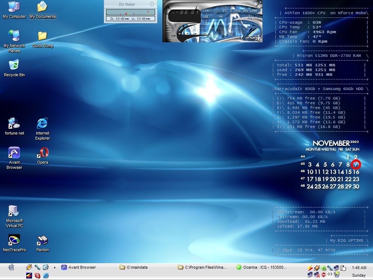The image size is (373, 280).
Task: Open the My Computer desktop icon
Action: pos(14,7)
